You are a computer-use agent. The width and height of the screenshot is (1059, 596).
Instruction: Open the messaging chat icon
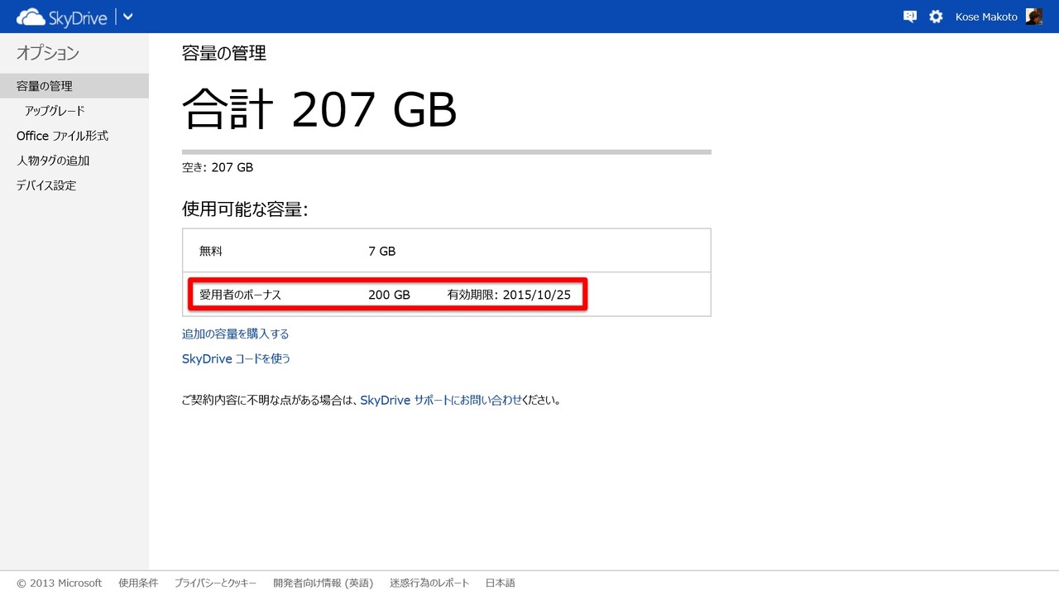[910, 17]
